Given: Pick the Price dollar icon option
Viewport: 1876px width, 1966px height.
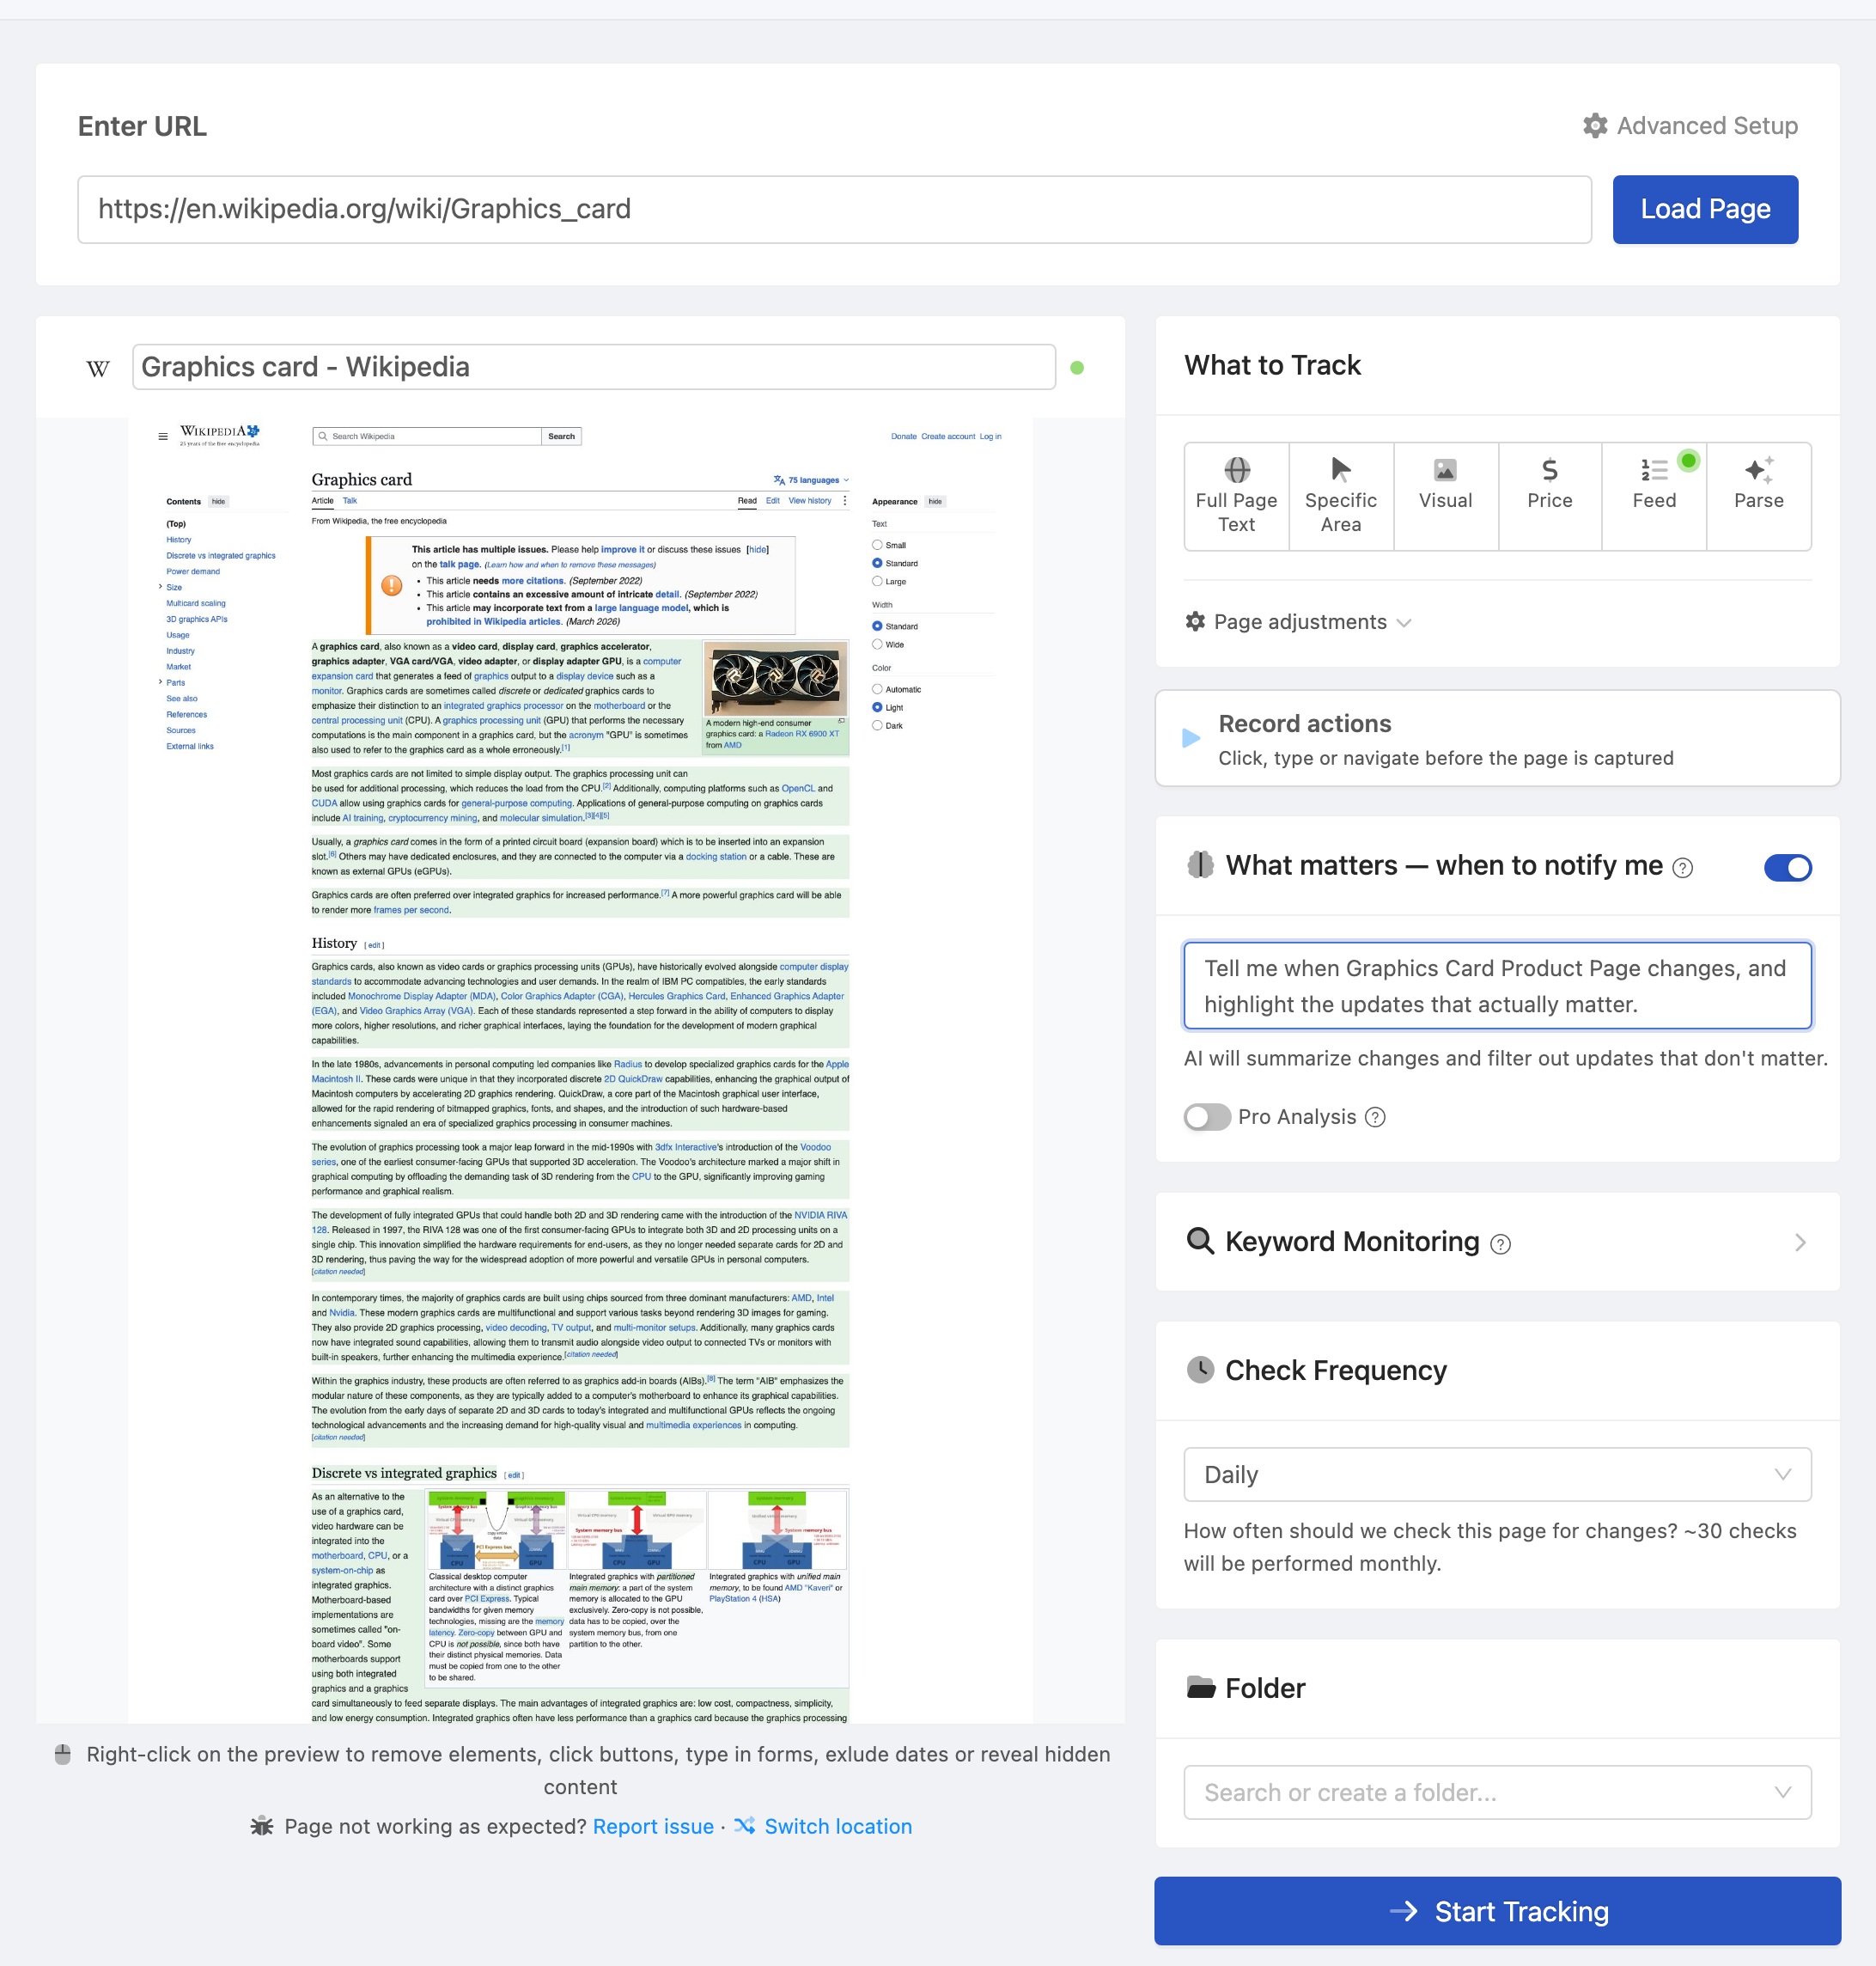Looking at the screenshot, I should 1549,469.
